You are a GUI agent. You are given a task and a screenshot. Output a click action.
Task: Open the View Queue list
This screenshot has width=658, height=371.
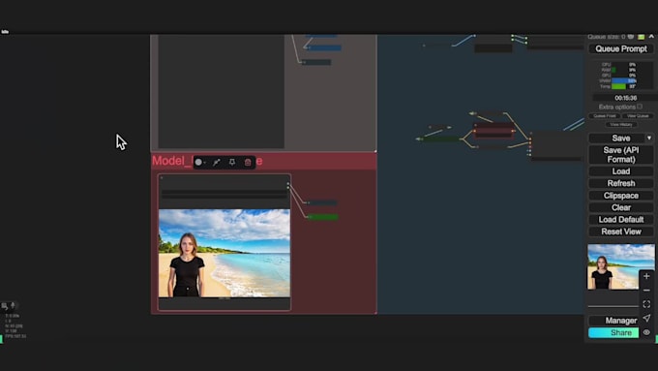point(638,116)
